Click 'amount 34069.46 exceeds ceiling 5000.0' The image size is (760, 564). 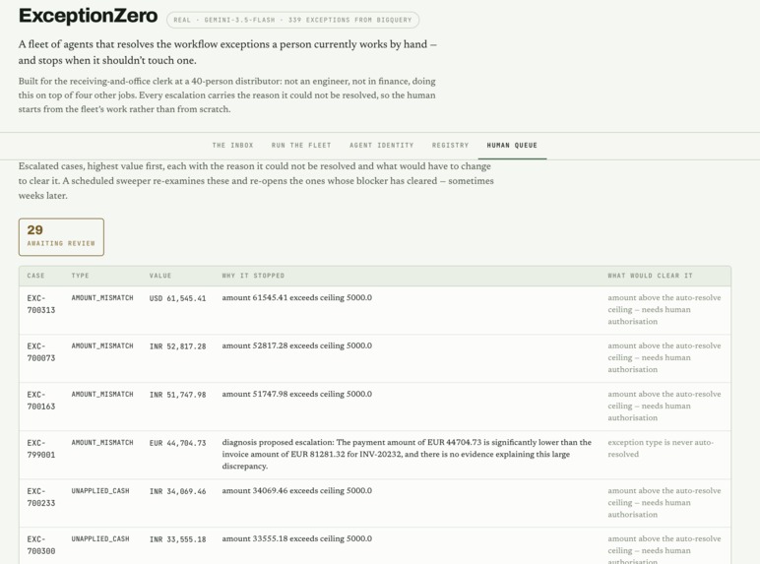click(296, 490)
